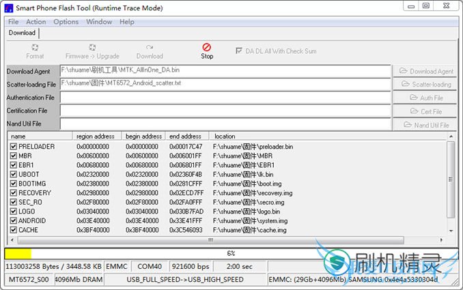Click the Cert File button
Screen dimensions: 463x290
(426, 111)
